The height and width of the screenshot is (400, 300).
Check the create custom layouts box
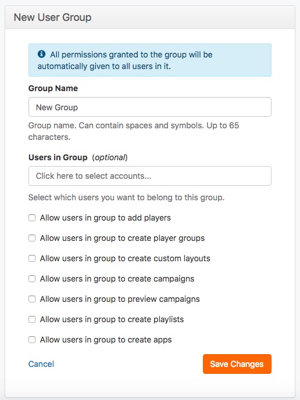[32, 258]
